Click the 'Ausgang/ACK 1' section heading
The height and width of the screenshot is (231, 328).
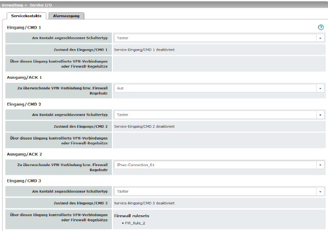24,77
